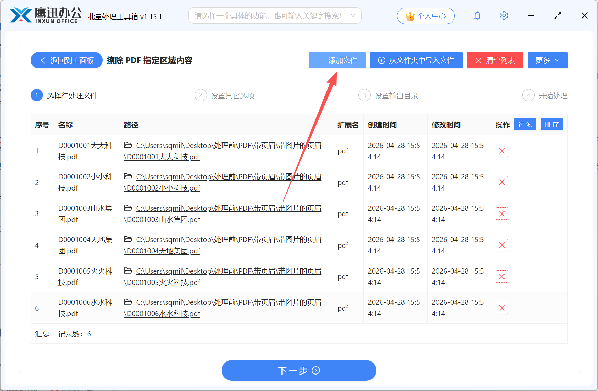
Task: Click the 扩展名 column header
Action: 348,125
